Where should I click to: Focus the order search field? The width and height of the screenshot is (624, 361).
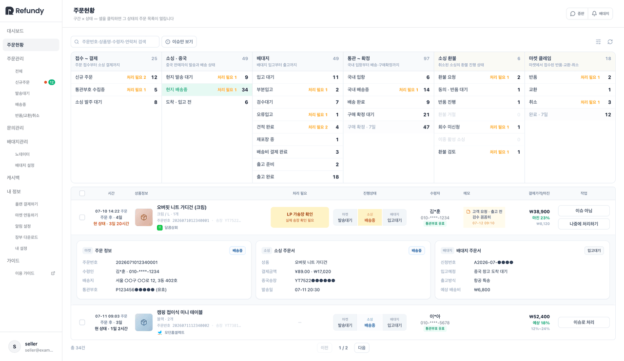[115, 42]
